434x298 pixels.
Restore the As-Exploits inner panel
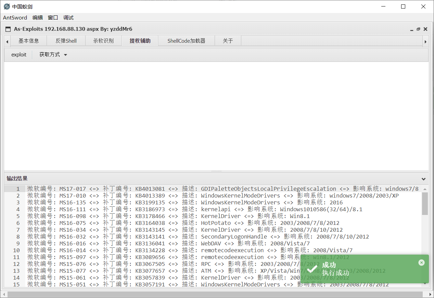click(x=418, y=29)
